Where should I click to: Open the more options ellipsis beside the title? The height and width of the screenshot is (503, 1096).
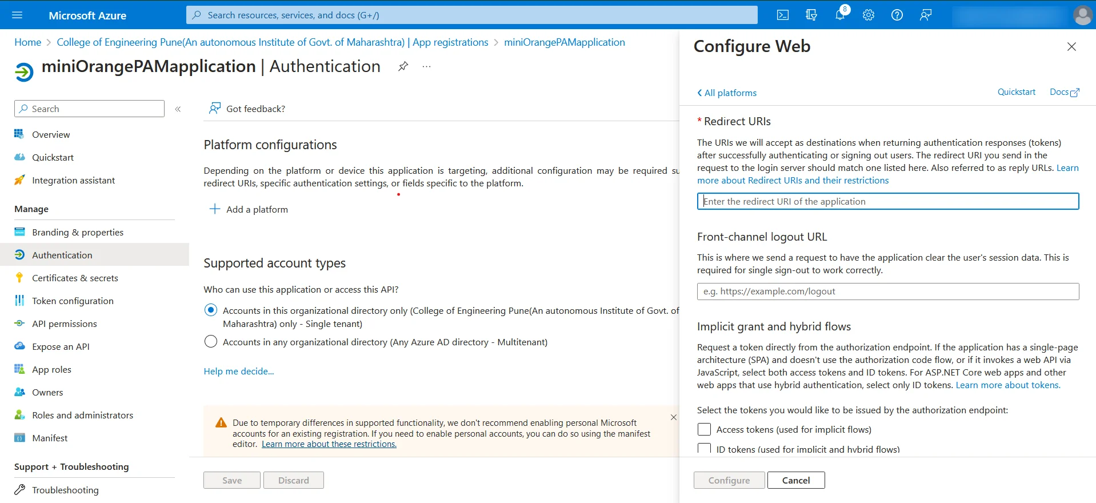point(426,66)
